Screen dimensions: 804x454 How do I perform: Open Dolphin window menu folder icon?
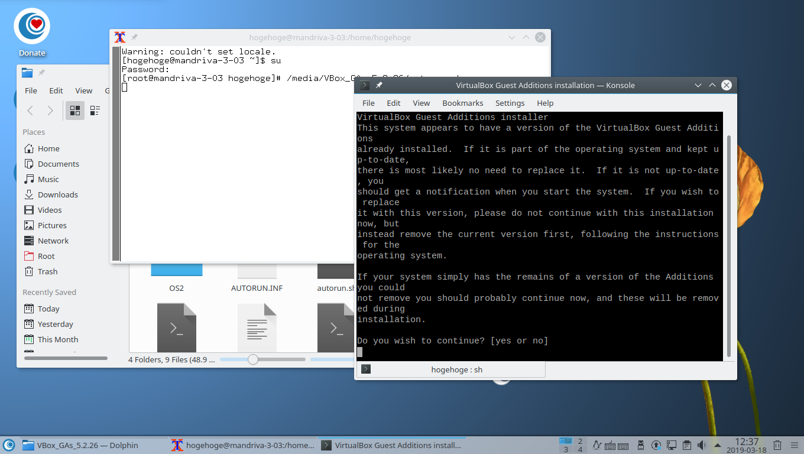coord(27,73)
